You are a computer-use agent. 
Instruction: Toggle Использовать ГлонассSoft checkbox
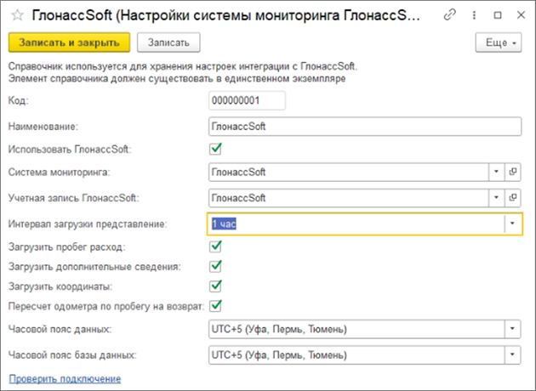click(x=215, y=149)
